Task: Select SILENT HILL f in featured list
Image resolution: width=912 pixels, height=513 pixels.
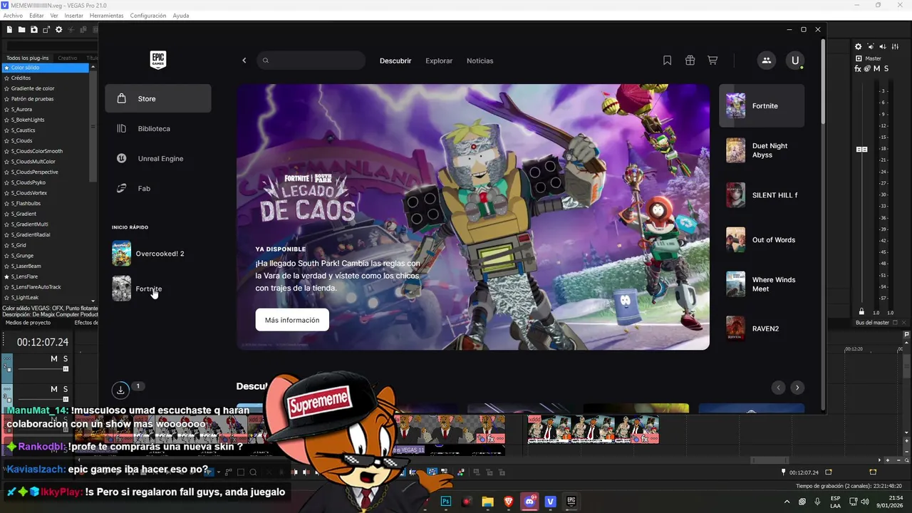Action: tap(762, 195)
